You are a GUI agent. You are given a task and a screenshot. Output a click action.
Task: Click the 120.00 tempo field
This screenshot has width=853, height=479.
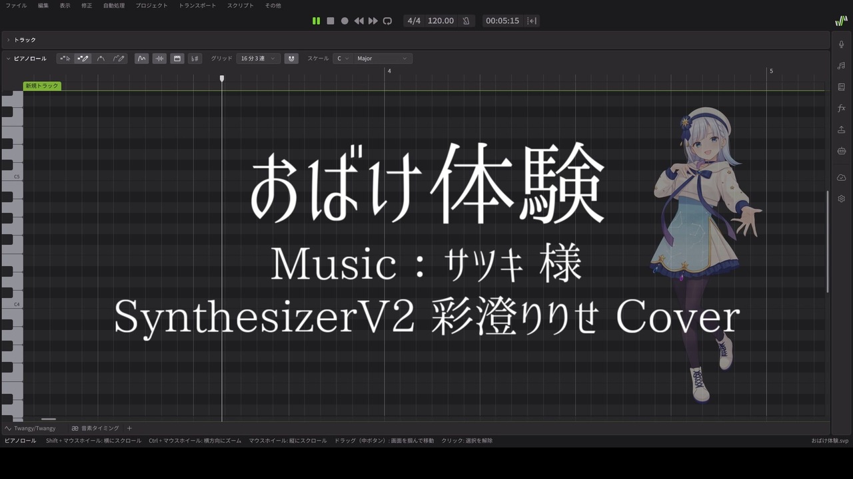[x=440, y=21]
